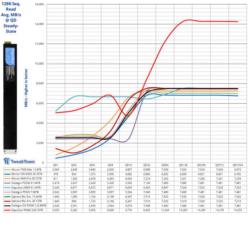Click the QD8 column header

(110, 165)
